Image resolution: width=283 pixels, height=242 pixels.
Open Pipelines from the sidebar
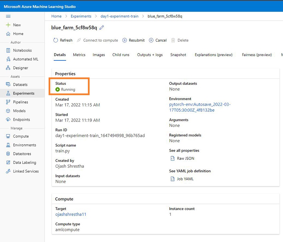pos(20,102)
